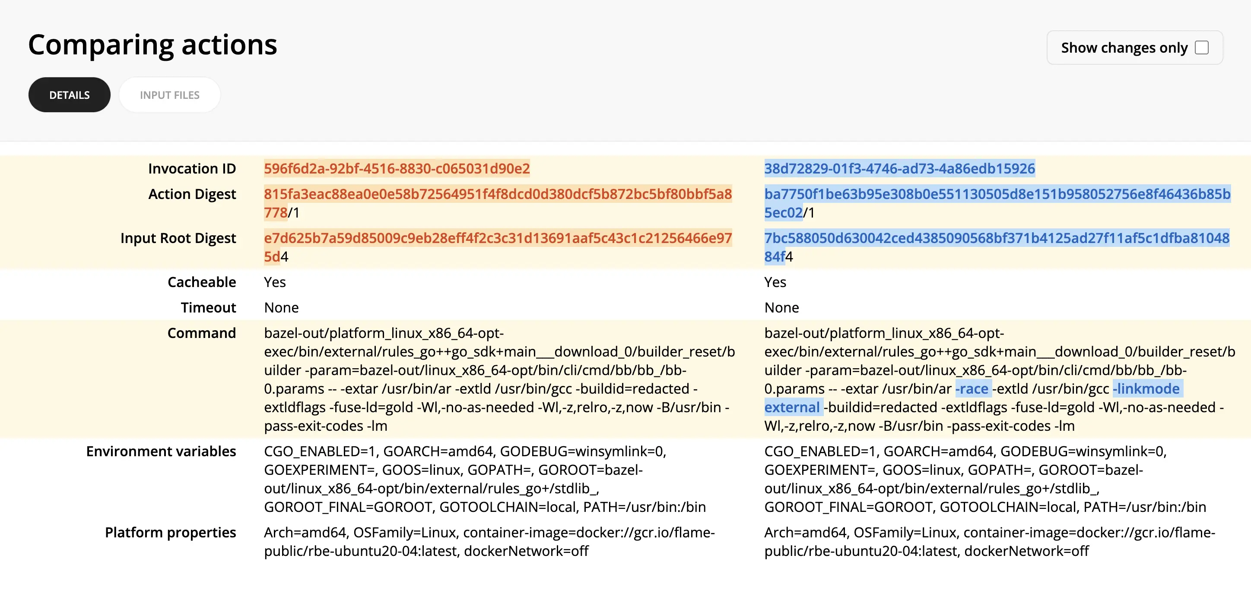This screenshot has width=1251, height=606.
Task: Click the highlighted -linkmode text
Action: (x=1146, y=388)
